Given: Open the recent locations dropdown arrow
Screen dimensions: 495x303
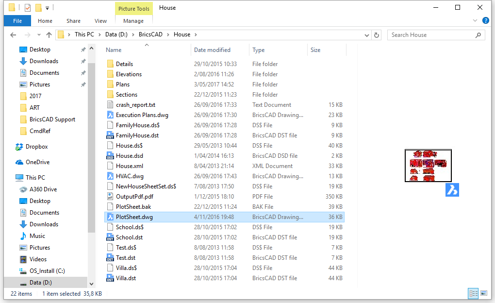Looking at the screenshot, I should tap(39, 35).
